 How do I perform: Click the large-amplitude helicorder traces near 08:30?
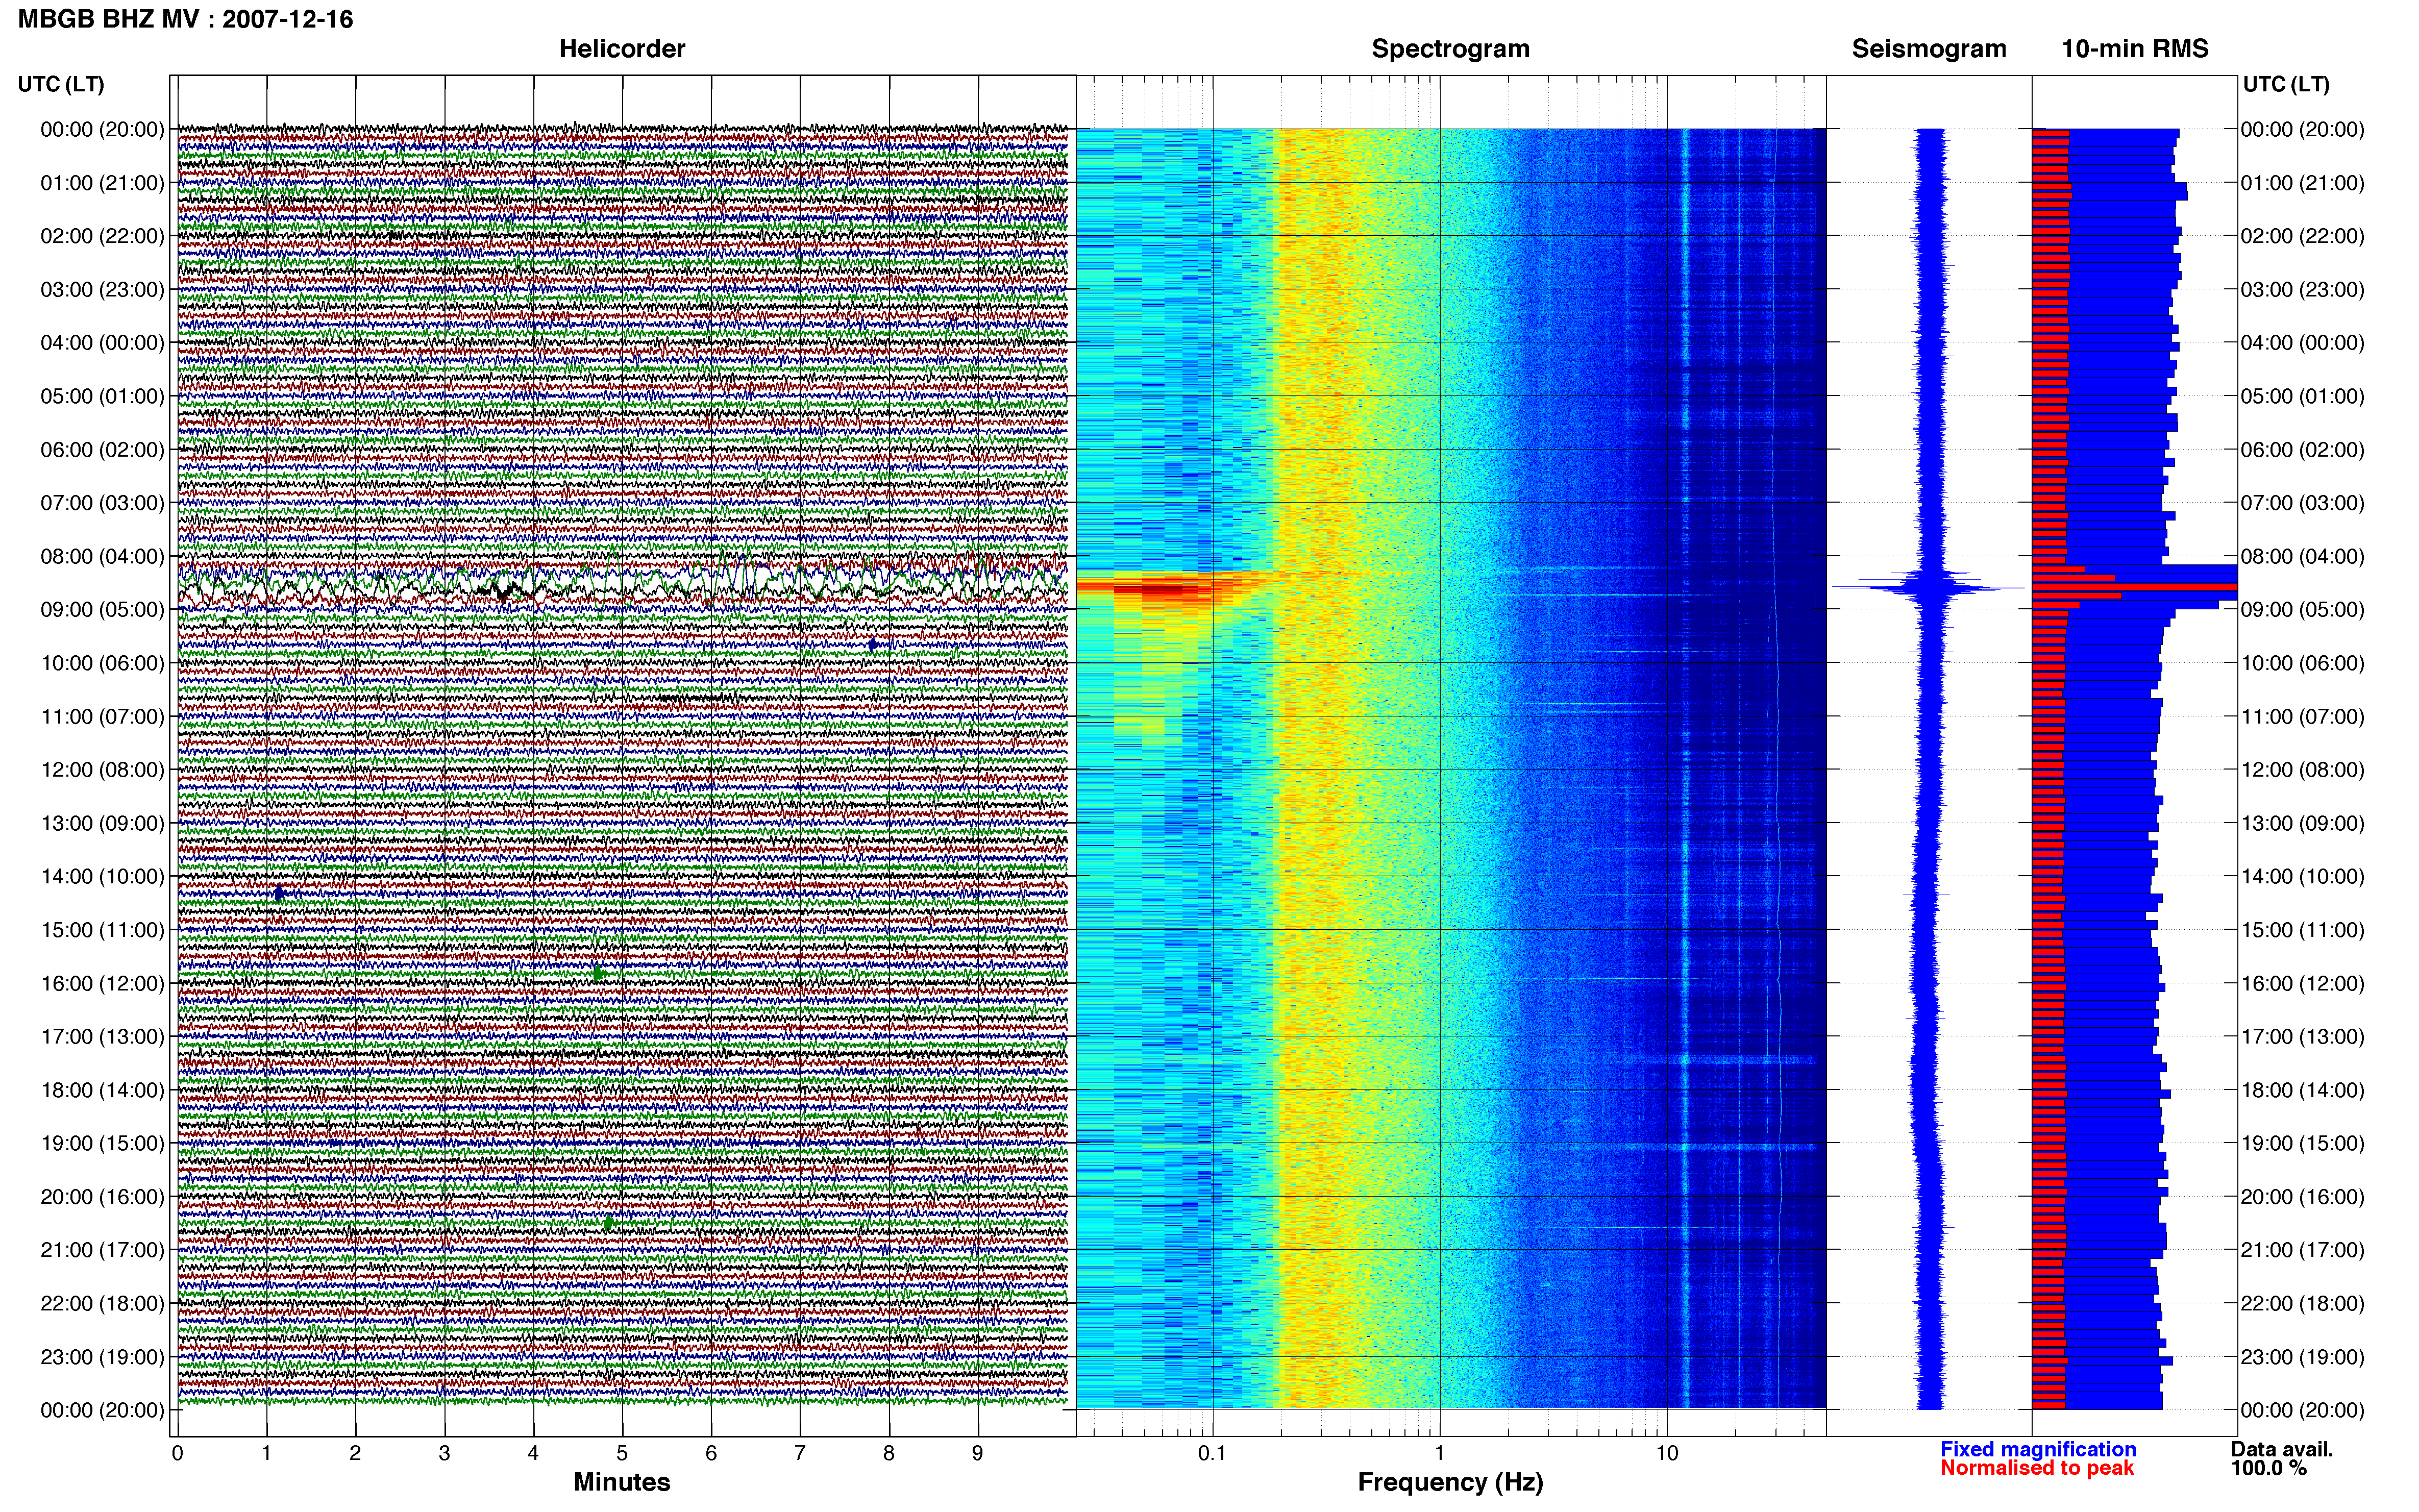(x=622, y=582)
